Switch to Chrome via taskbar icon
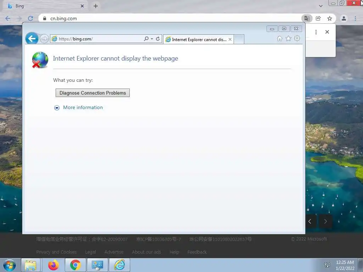The height and width of the screenshot is (272, 363). tap(75, 265)
